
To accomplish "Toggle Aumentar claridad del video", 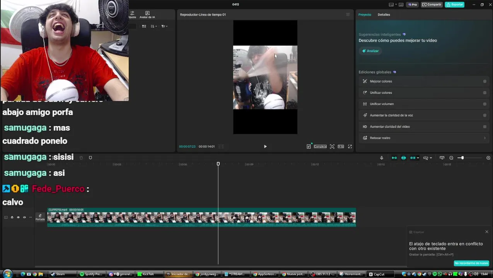I will coord(485,127).
